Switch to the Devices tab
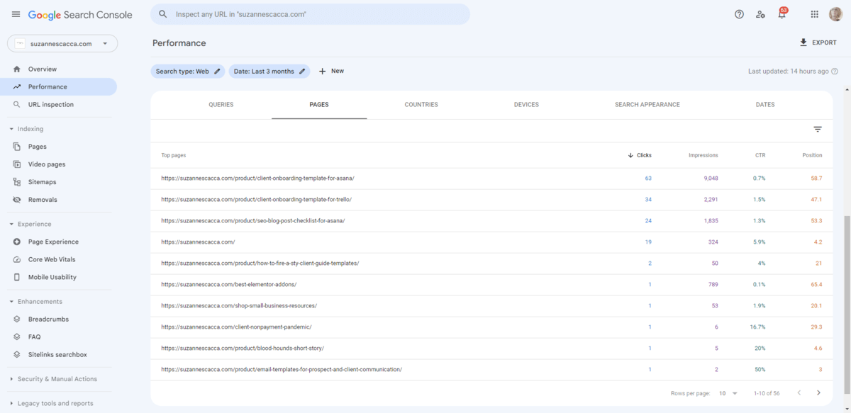 tap(526, 104)
